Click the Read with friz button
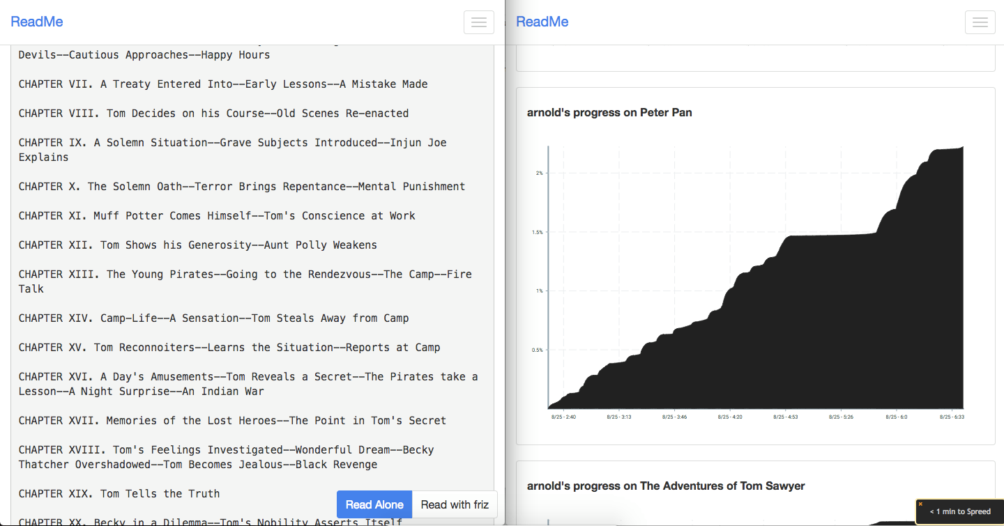Screen dimensions: 1004x526 (455, 504)
